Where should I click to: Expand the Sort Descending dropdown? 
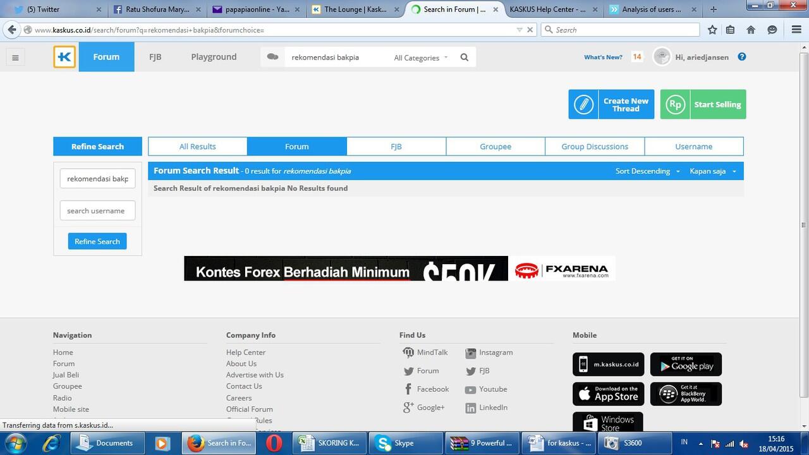(648, 171)
